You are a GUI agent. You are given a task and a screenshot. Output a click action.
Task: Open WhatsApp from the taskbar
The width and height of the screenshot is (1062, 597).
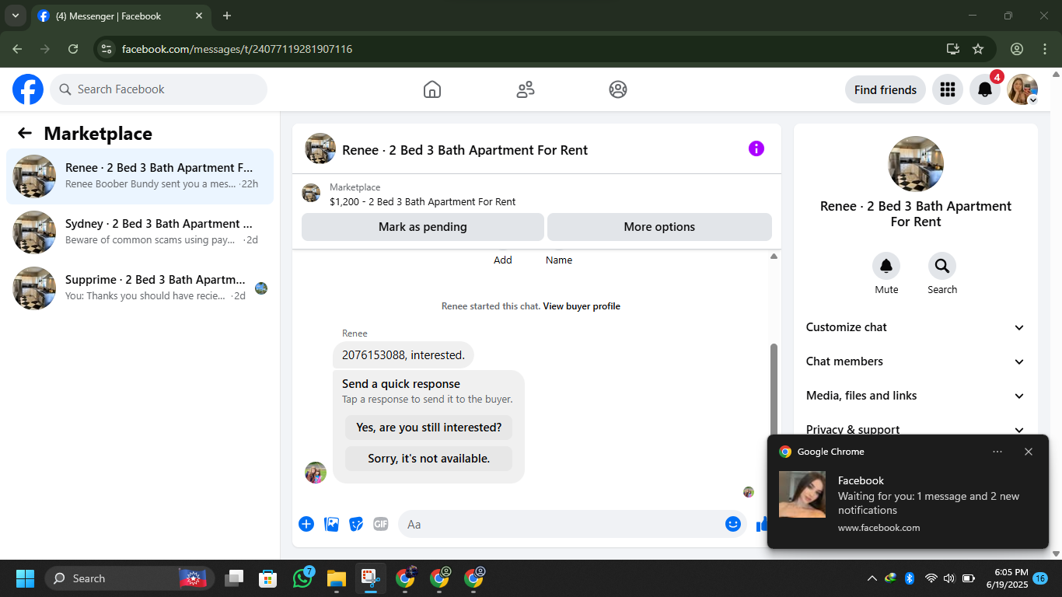pyautogui.click(x=302, y=578)
